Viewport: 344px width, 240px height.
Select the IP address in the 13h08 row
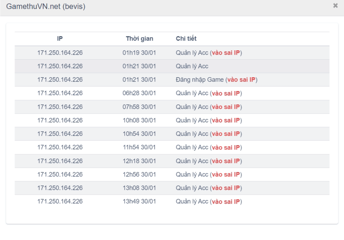[x=60, y=188]
